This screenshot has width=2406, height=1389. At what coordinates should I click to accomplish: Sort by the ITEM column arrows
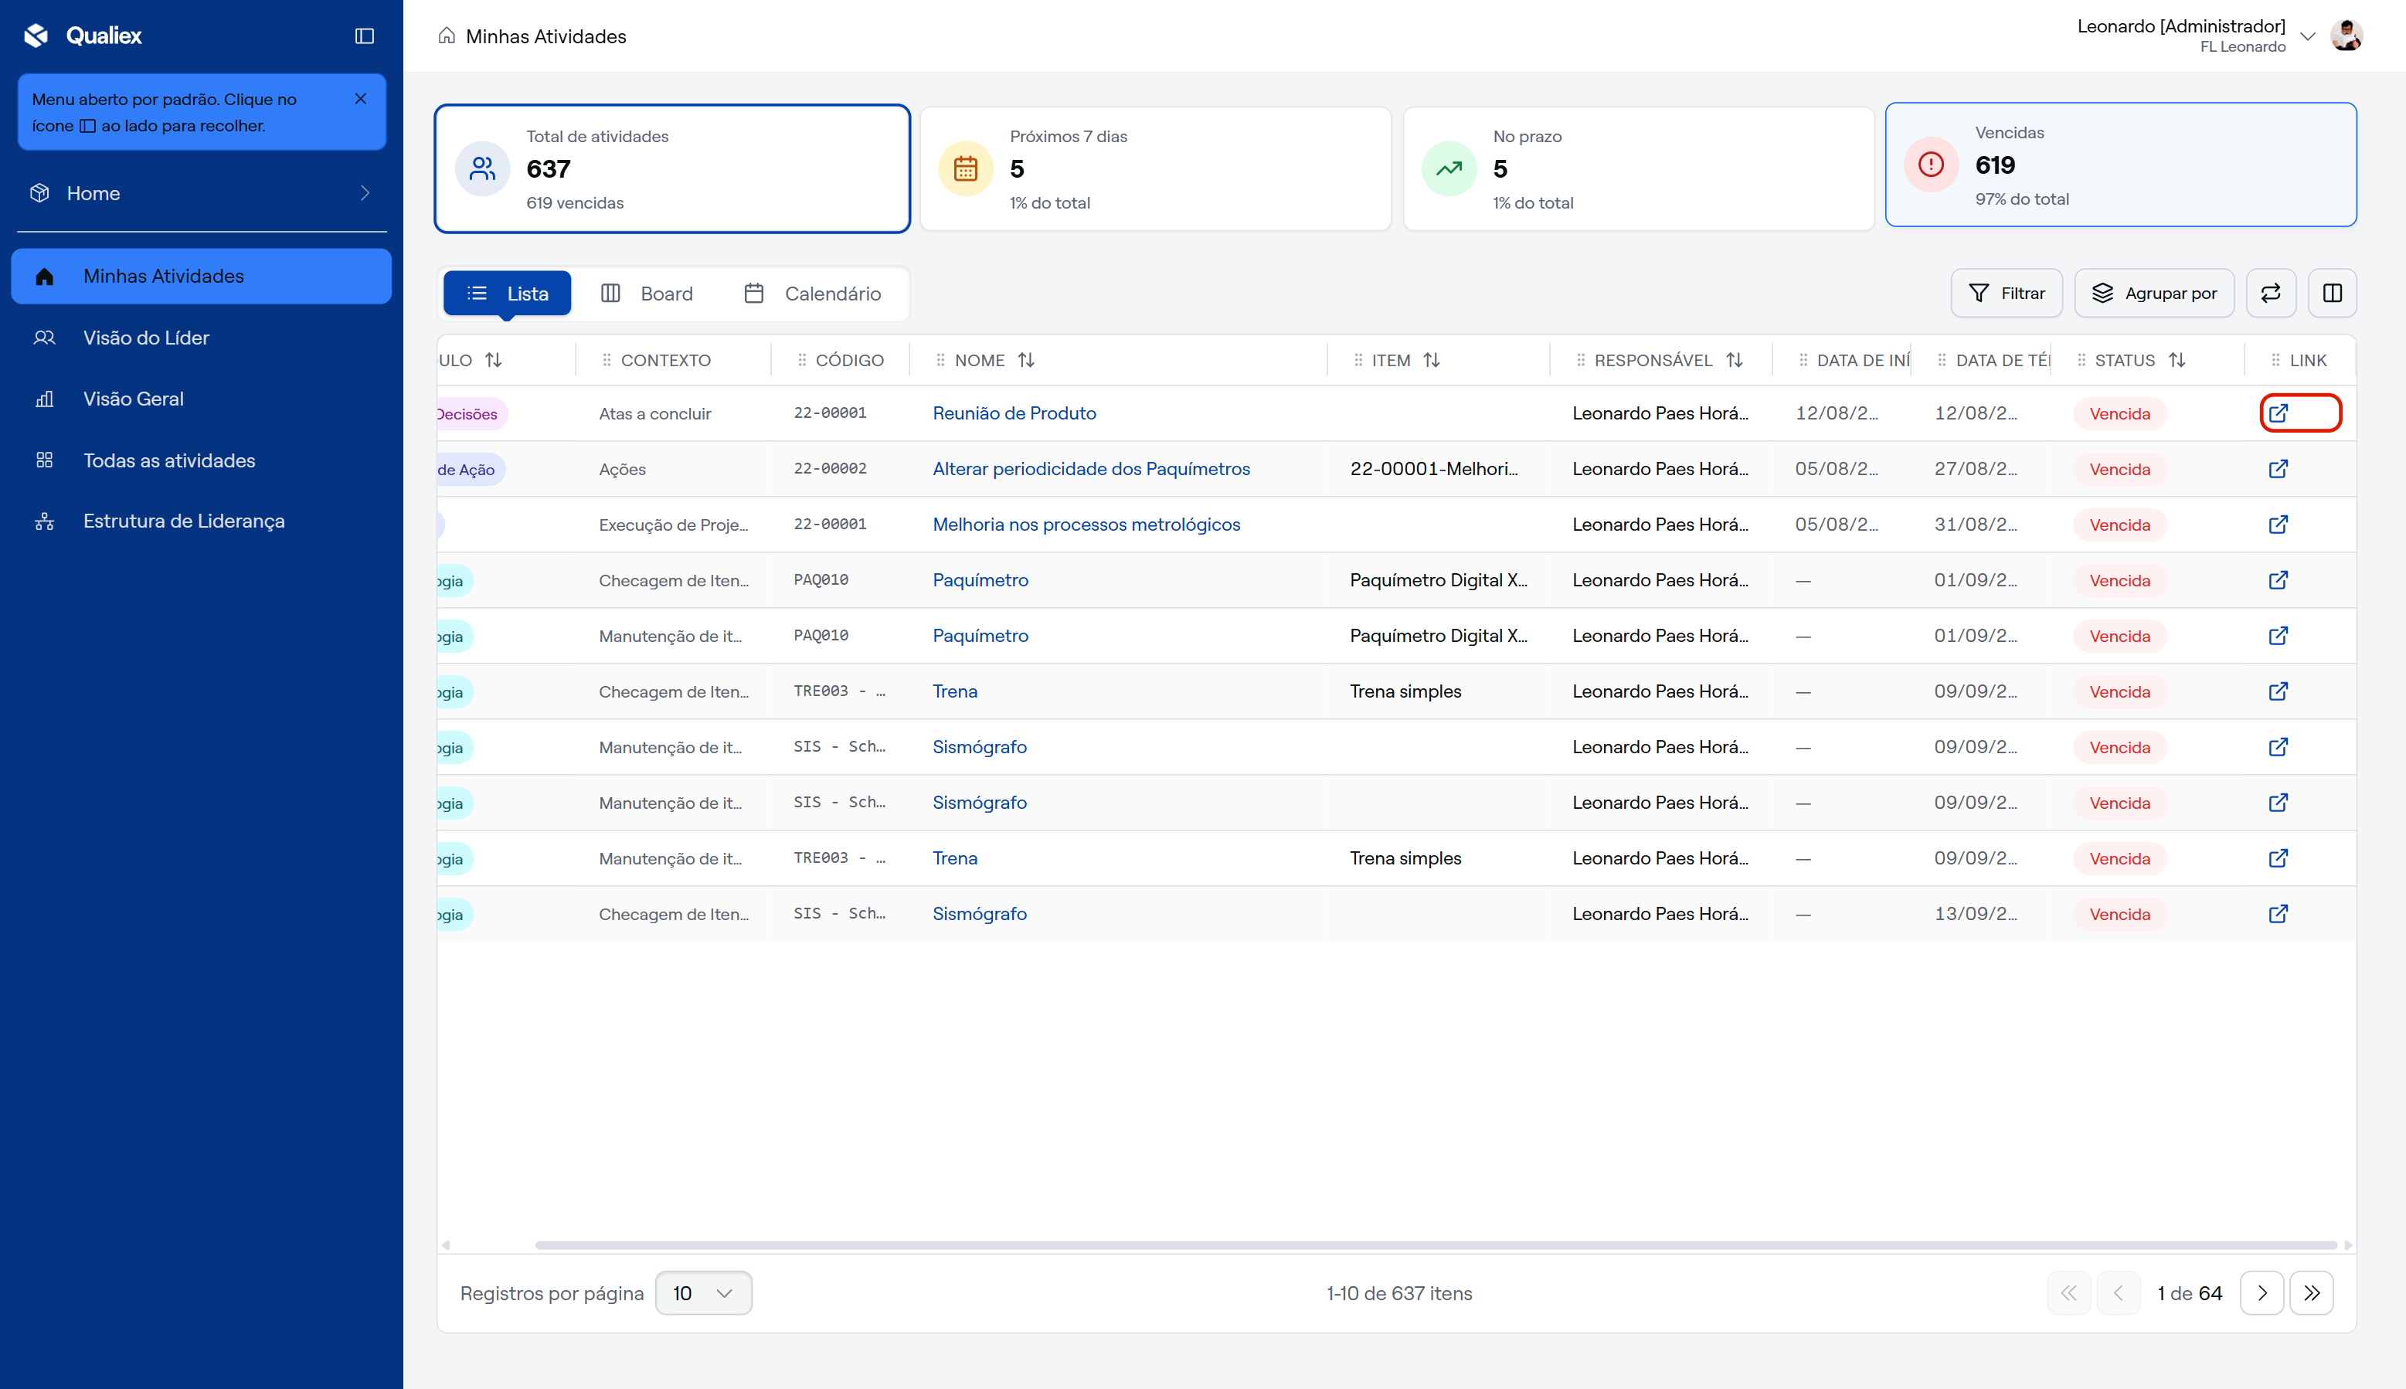[x=1432, y=360]
